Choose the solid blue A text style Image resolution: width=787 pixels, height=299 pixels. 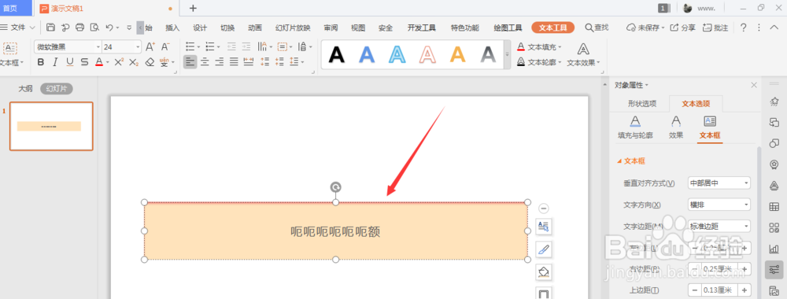click(x=367, y=54)
